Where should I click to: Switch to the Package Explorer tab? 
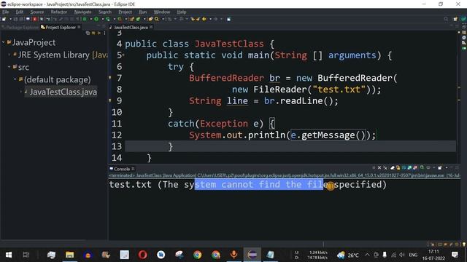tap(20, 28)
